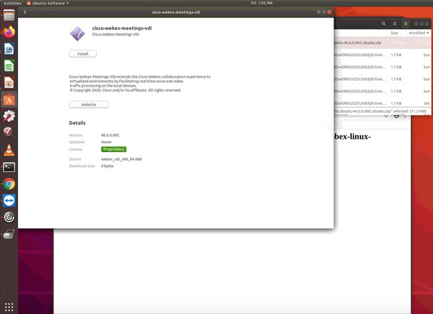Viewport: 433px width, 314px height.
Task: Click the Ubuntu Software dock icon
Action: pyautogui.click(x=9, y=99)
